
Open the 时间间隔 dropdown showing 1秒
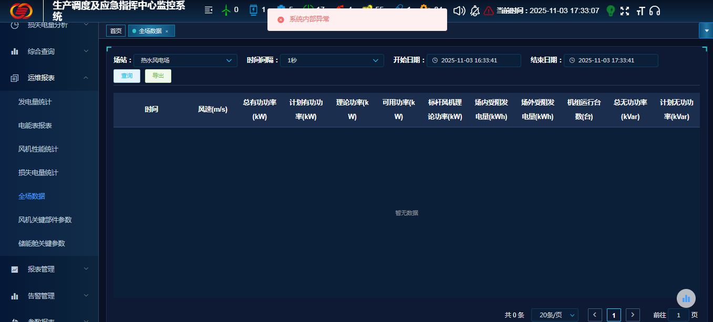click(332, 60)
